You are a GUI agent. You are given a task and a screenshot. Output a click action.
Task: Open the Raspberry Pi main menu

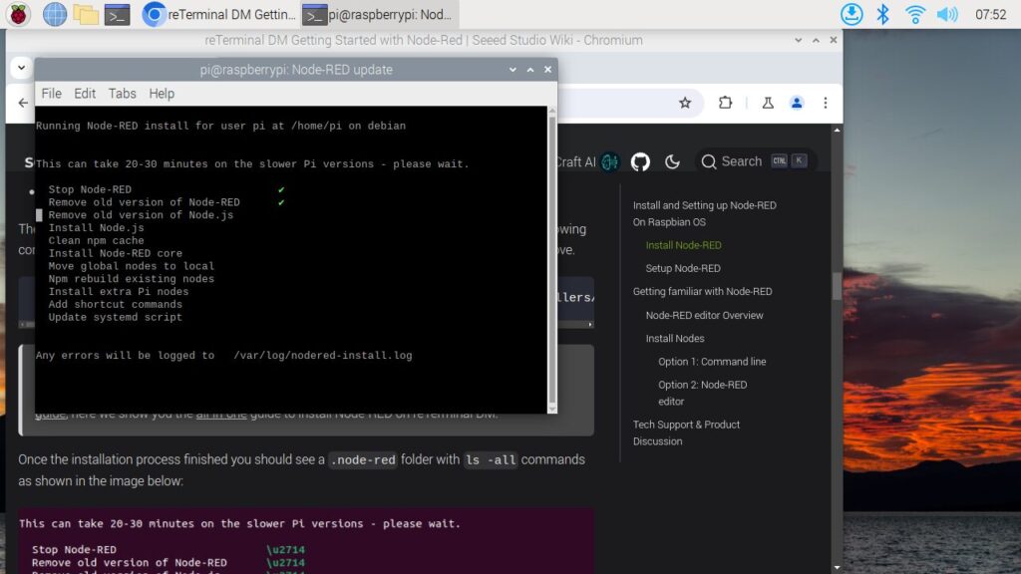click(18, 14)
